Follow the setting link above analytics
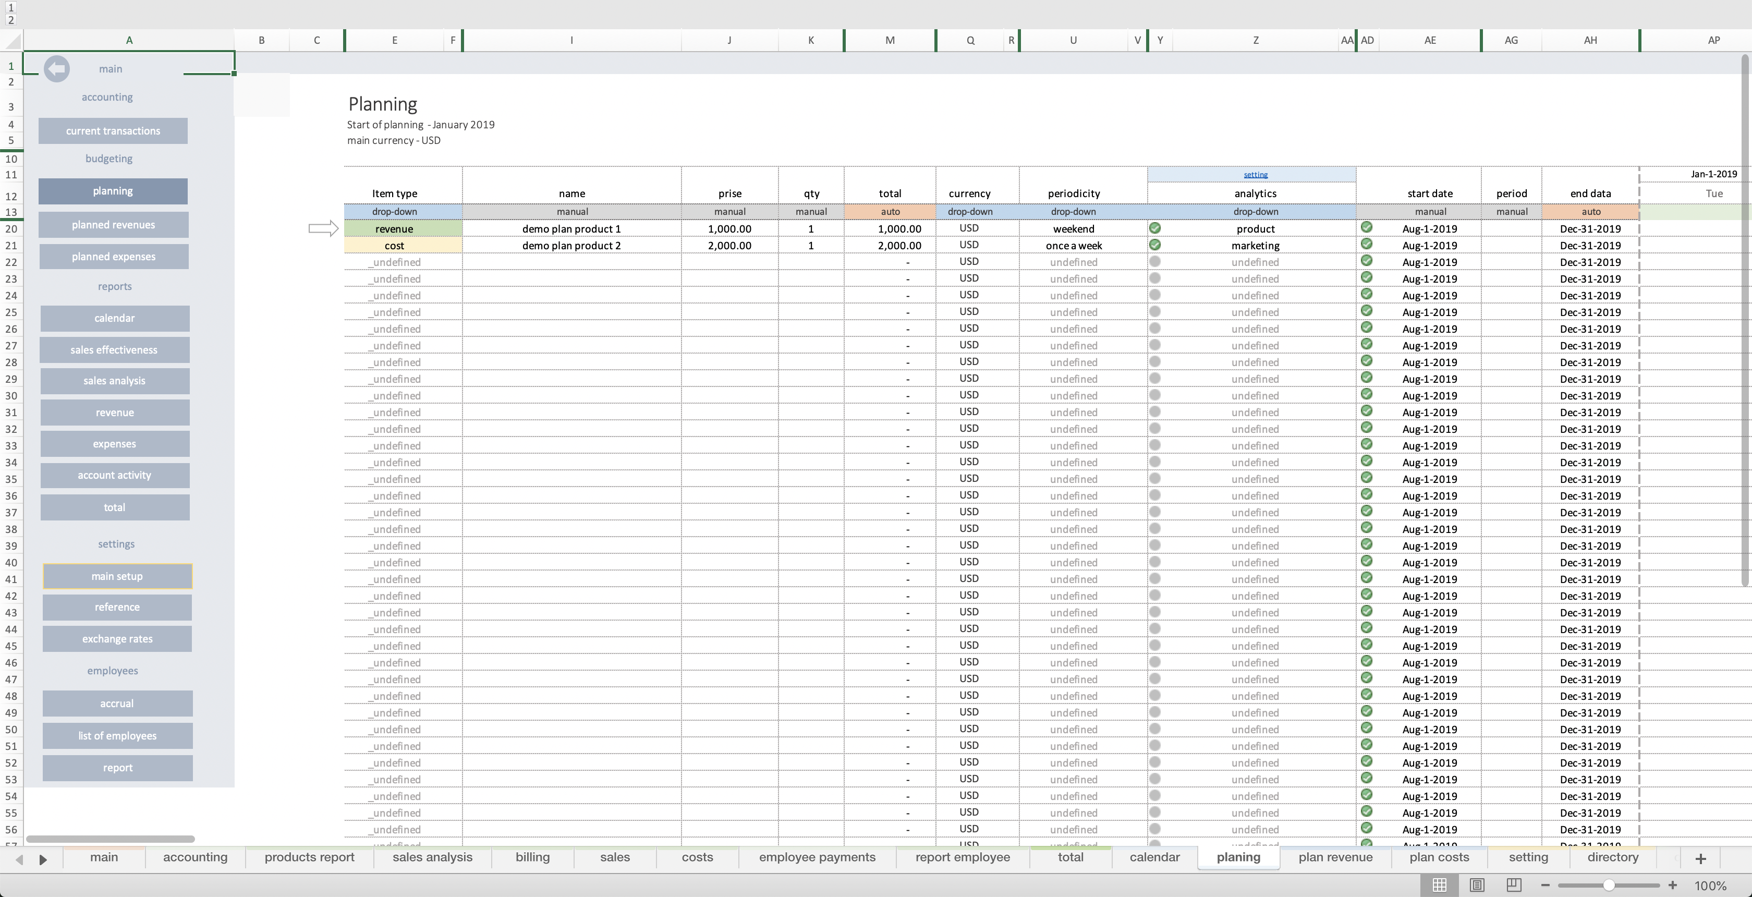Screen dimensions: 1752x897 pos(1256,175)
